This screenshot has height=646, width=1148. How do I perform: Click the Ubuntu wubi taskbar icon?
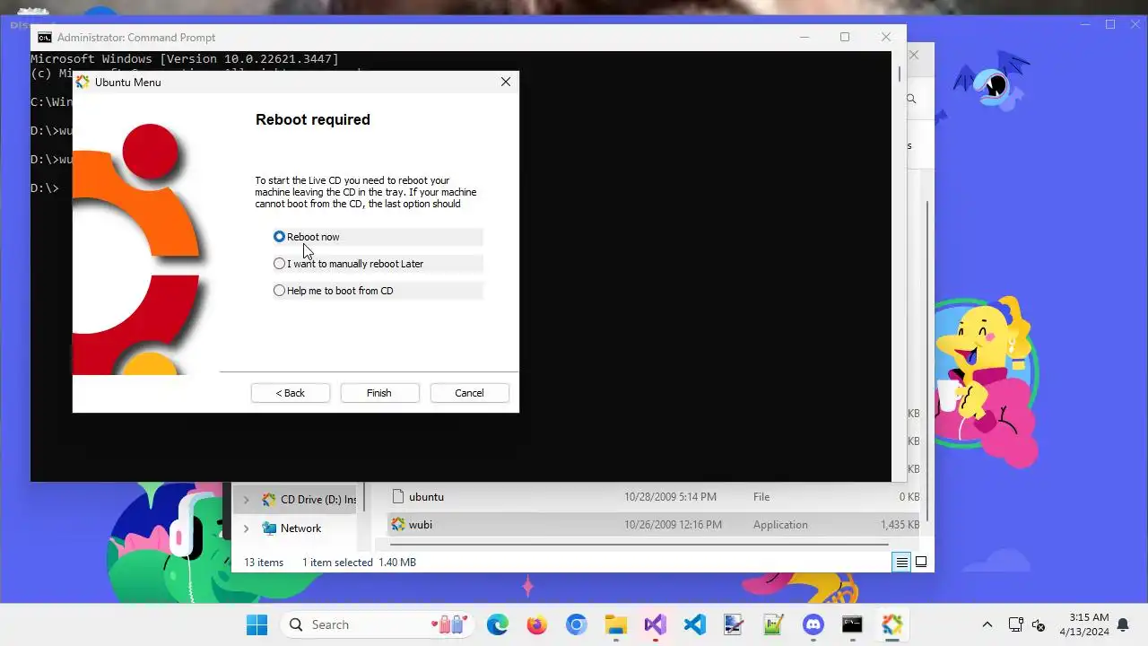(x=892, y=624)
